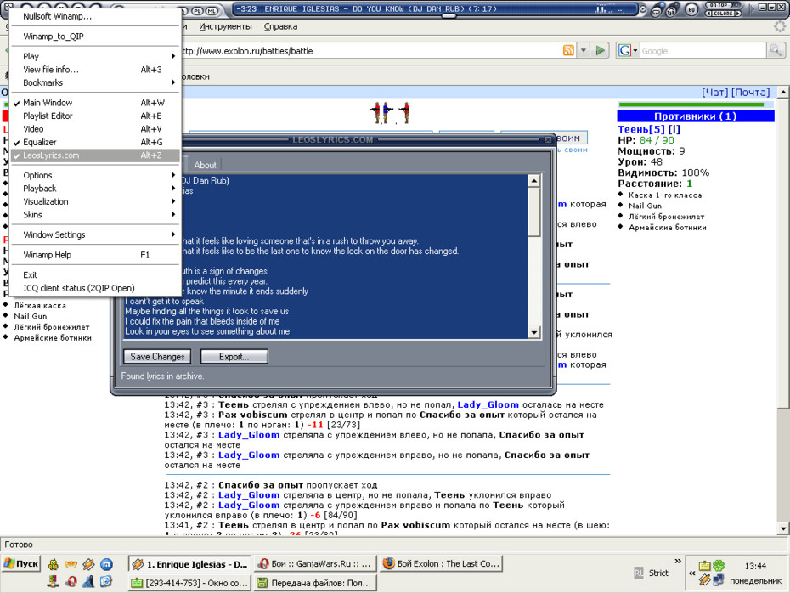
Task: Click the page scrollbar down arrow
Action: tap(783, 528)
